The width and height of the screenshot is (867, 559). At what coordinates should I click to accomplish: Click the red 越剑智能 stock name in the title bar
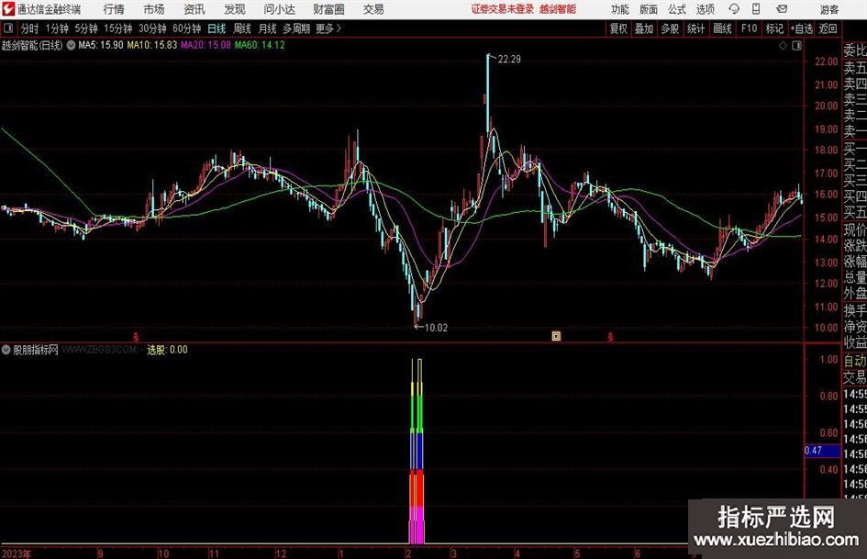(558, 9)
